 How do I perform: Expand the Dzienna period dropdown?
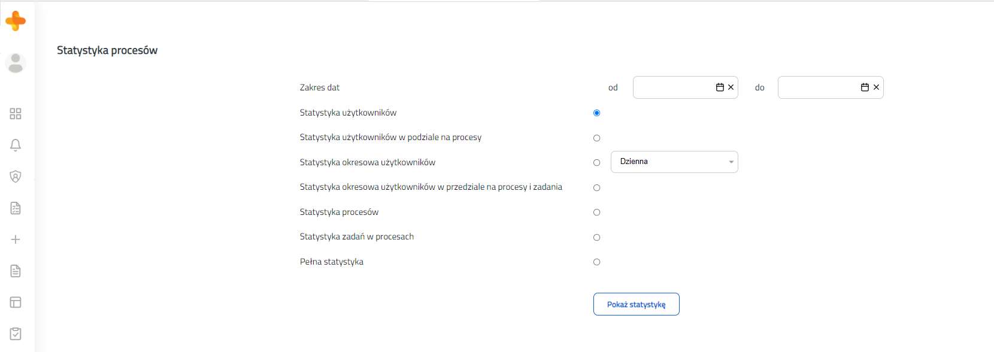click(x=674, y=162)
